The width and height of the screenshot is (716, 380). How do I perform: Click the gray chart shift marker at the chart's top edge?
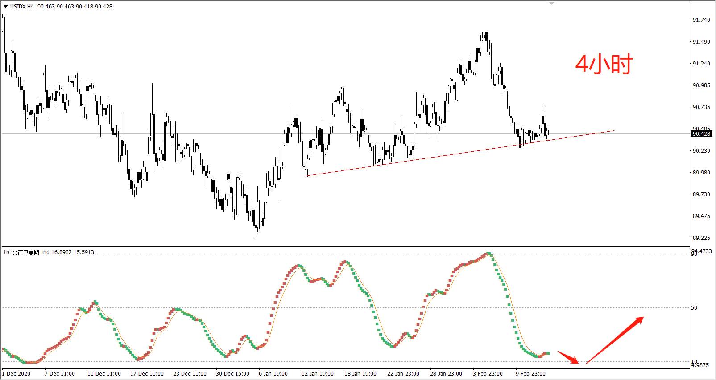[x=552, y=4]
